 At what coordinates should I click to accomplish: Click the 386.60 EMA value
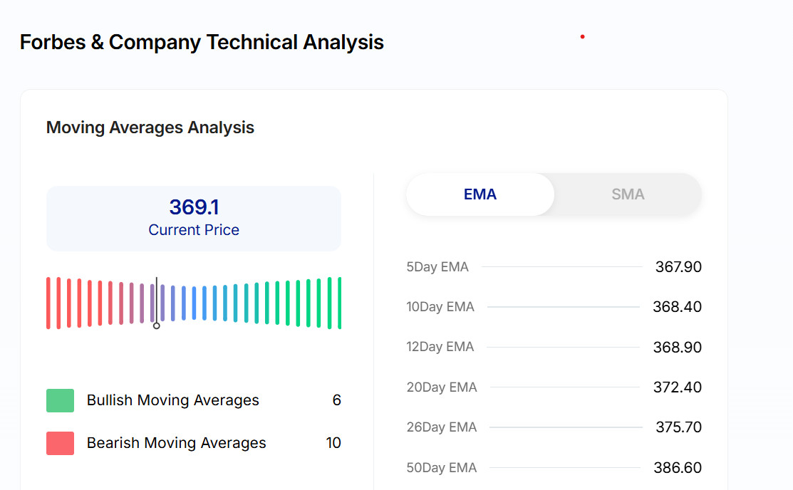678,468
